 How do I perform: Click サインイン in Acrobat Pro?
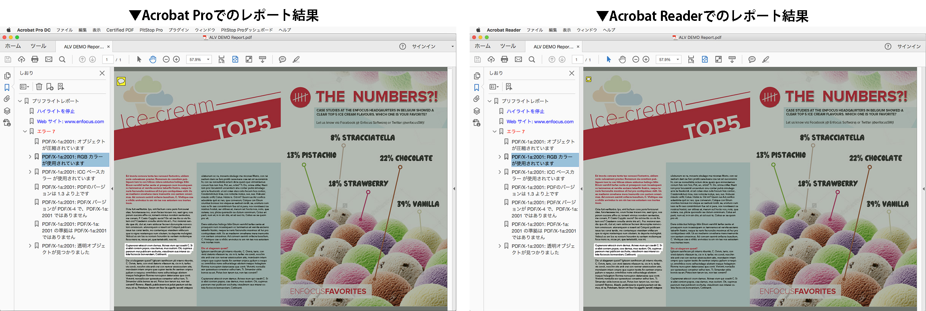(424, 46)
